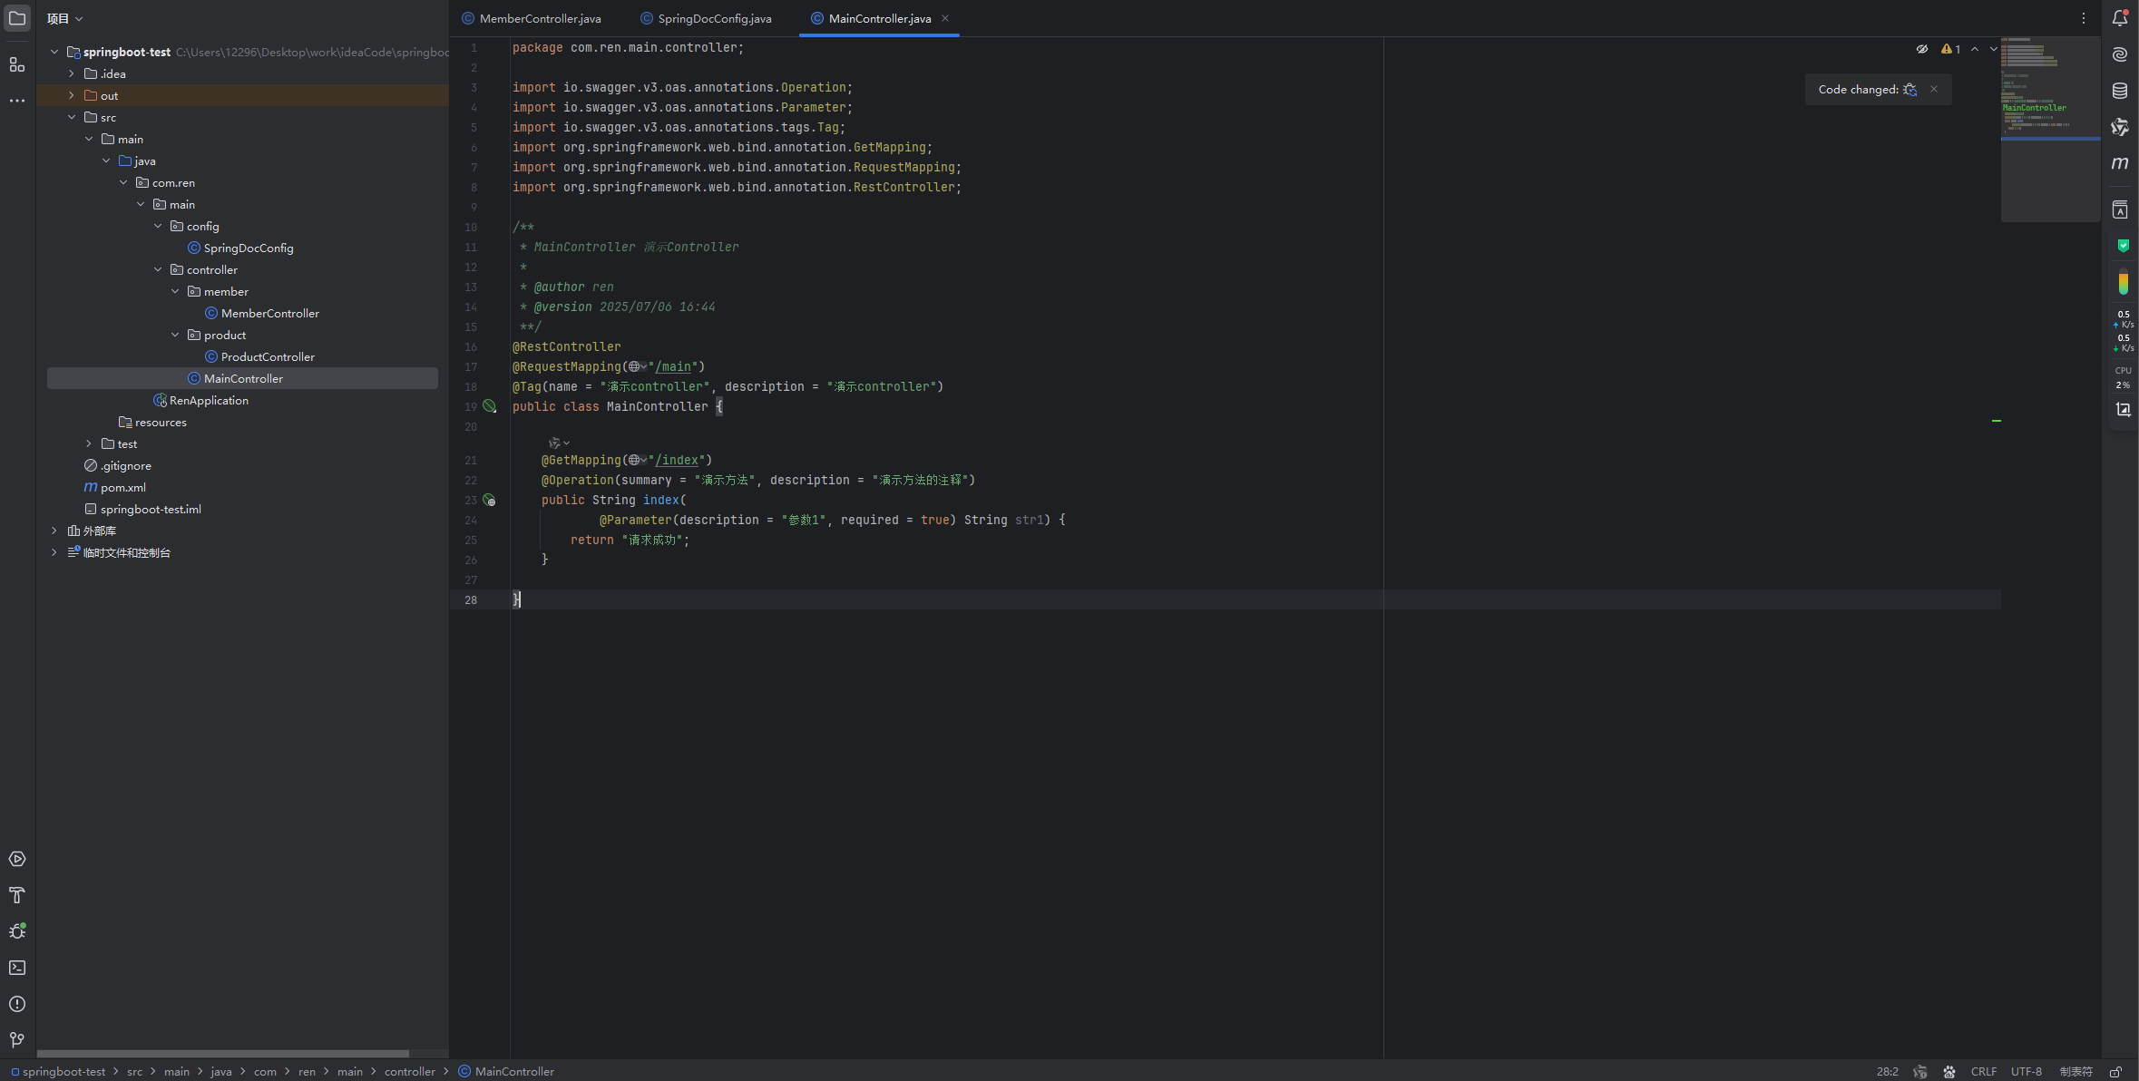Select UTF-8 encoding in status bar
The height and width of the screenshot is (1081, 2139).
[2026, 1072]
